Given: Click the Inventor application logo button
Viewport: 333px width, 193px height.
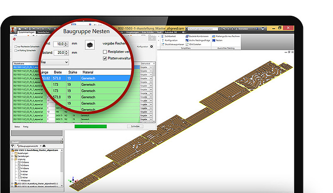Looking at the screenshot, I should click(x=14, y=29).
